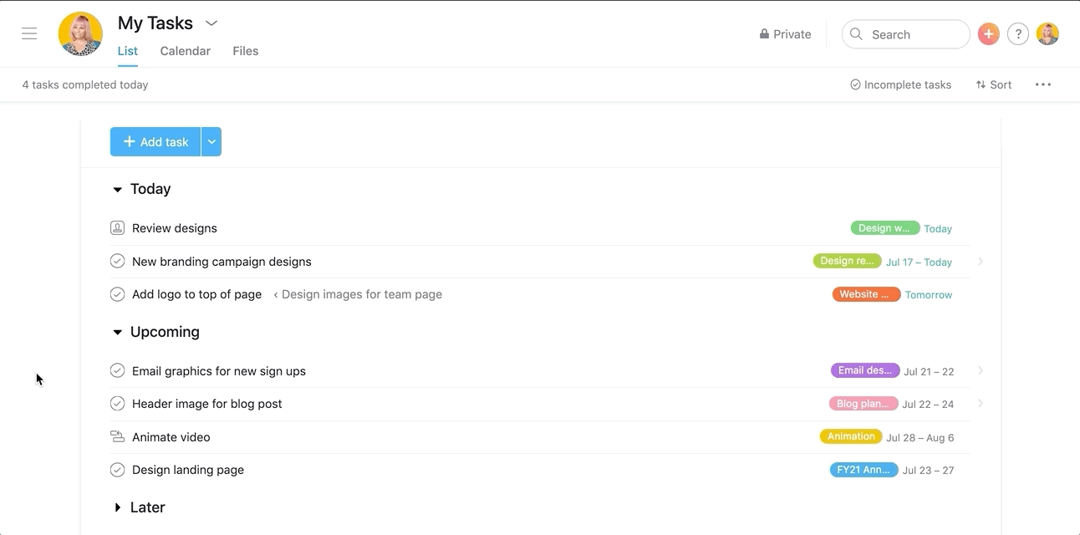Open the hamburger sidebar menu
The height and width of the screenshot is (535, 1080).
pos(29,34)
